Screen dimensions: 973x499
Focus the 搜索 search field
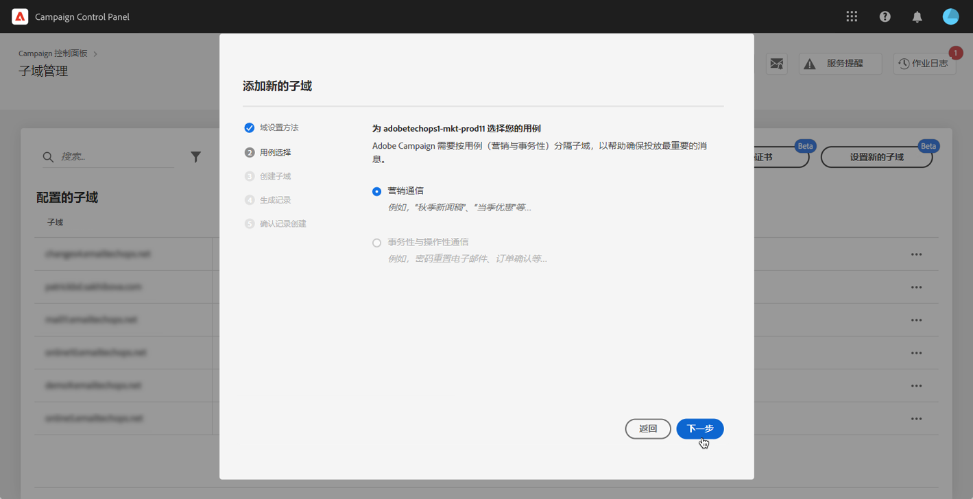pyautogui.click(x=108, y=157)
